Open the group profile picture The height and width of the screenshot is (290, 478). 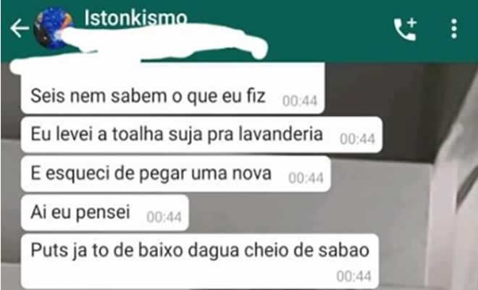pyautogui.click(x=54, y=28)
